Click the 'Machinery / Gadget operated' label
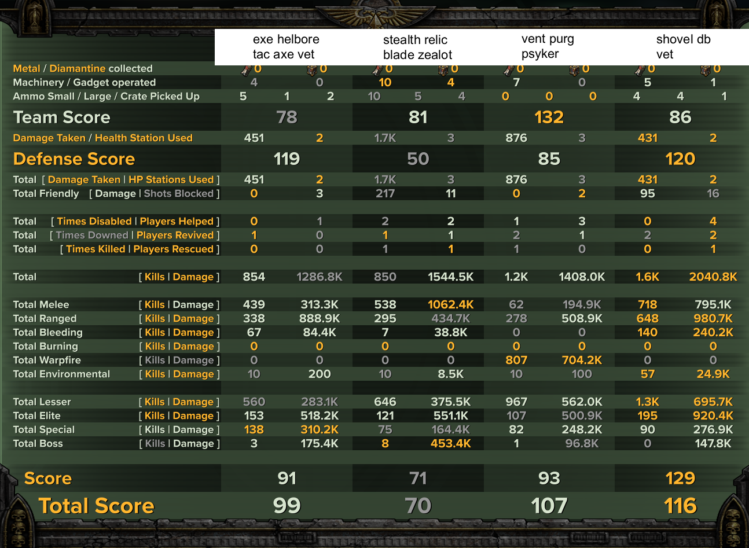Screen dimensions: 749x548 tap(85, 82)
